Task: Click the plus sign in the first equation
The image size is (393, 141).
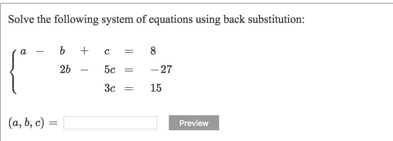Action: 84,51
